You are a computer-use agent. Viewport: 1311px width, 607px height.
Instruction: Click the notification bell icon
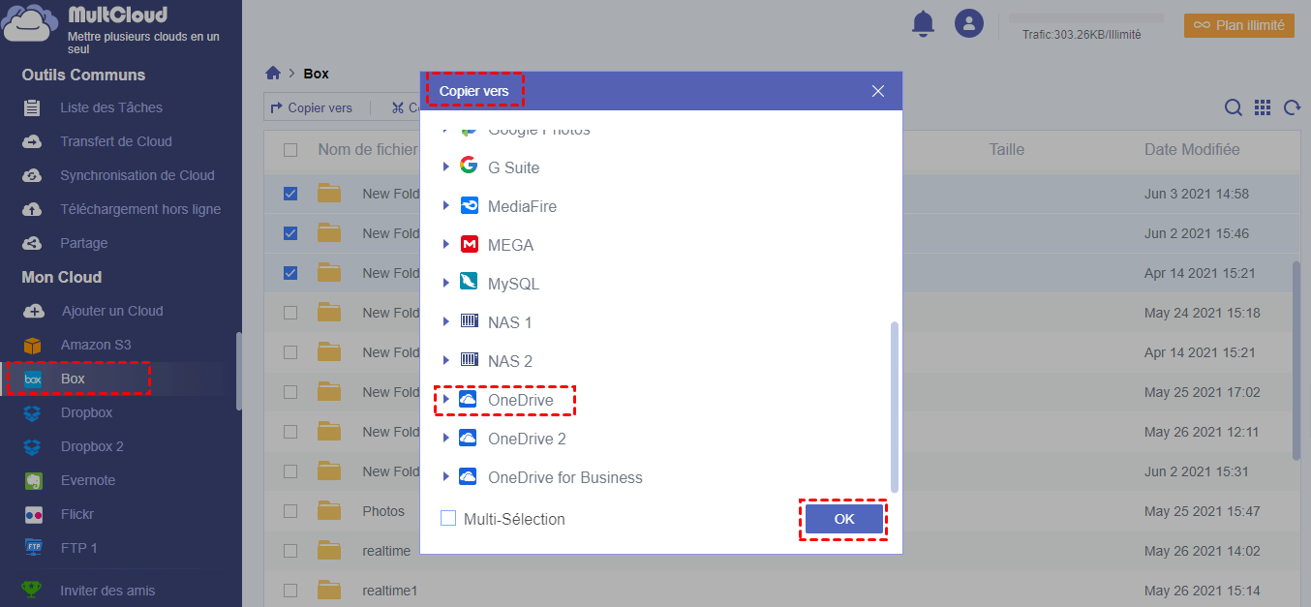(923, 24)
